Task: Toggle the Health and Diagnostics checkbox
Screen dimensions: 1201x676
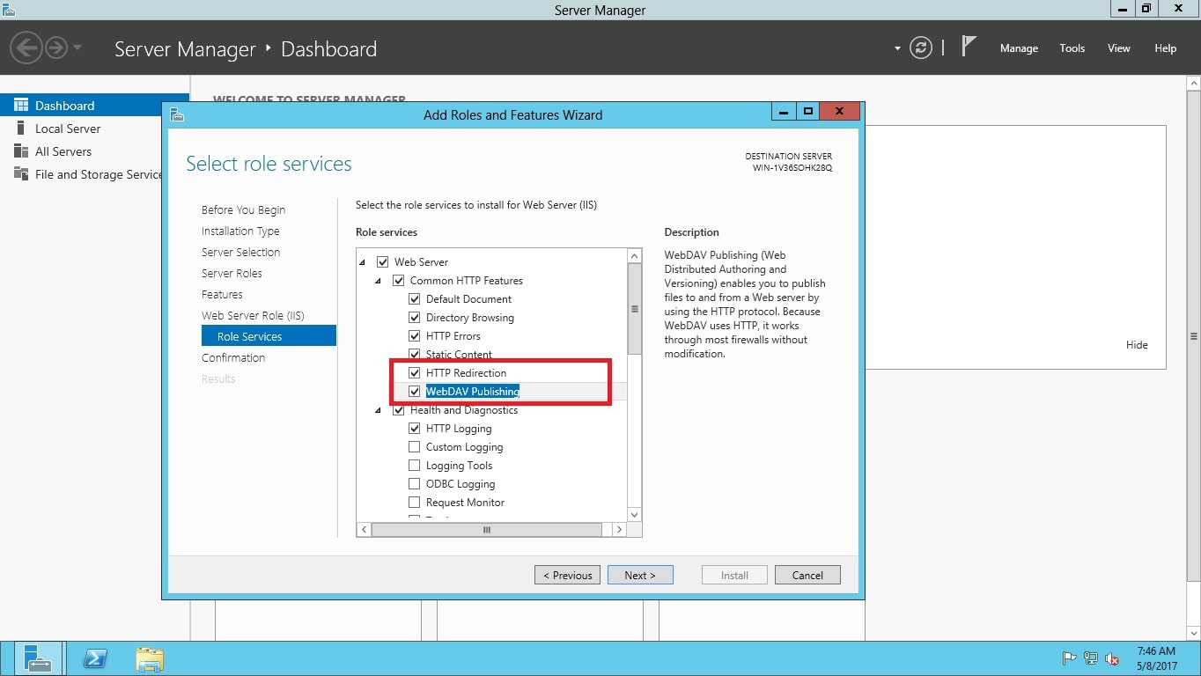Action: tap(398, 410)
